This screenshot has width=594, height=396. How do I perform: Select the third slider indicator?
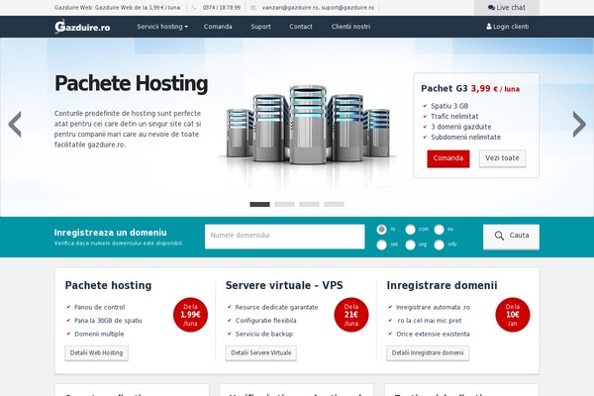[x=309, y=205]
